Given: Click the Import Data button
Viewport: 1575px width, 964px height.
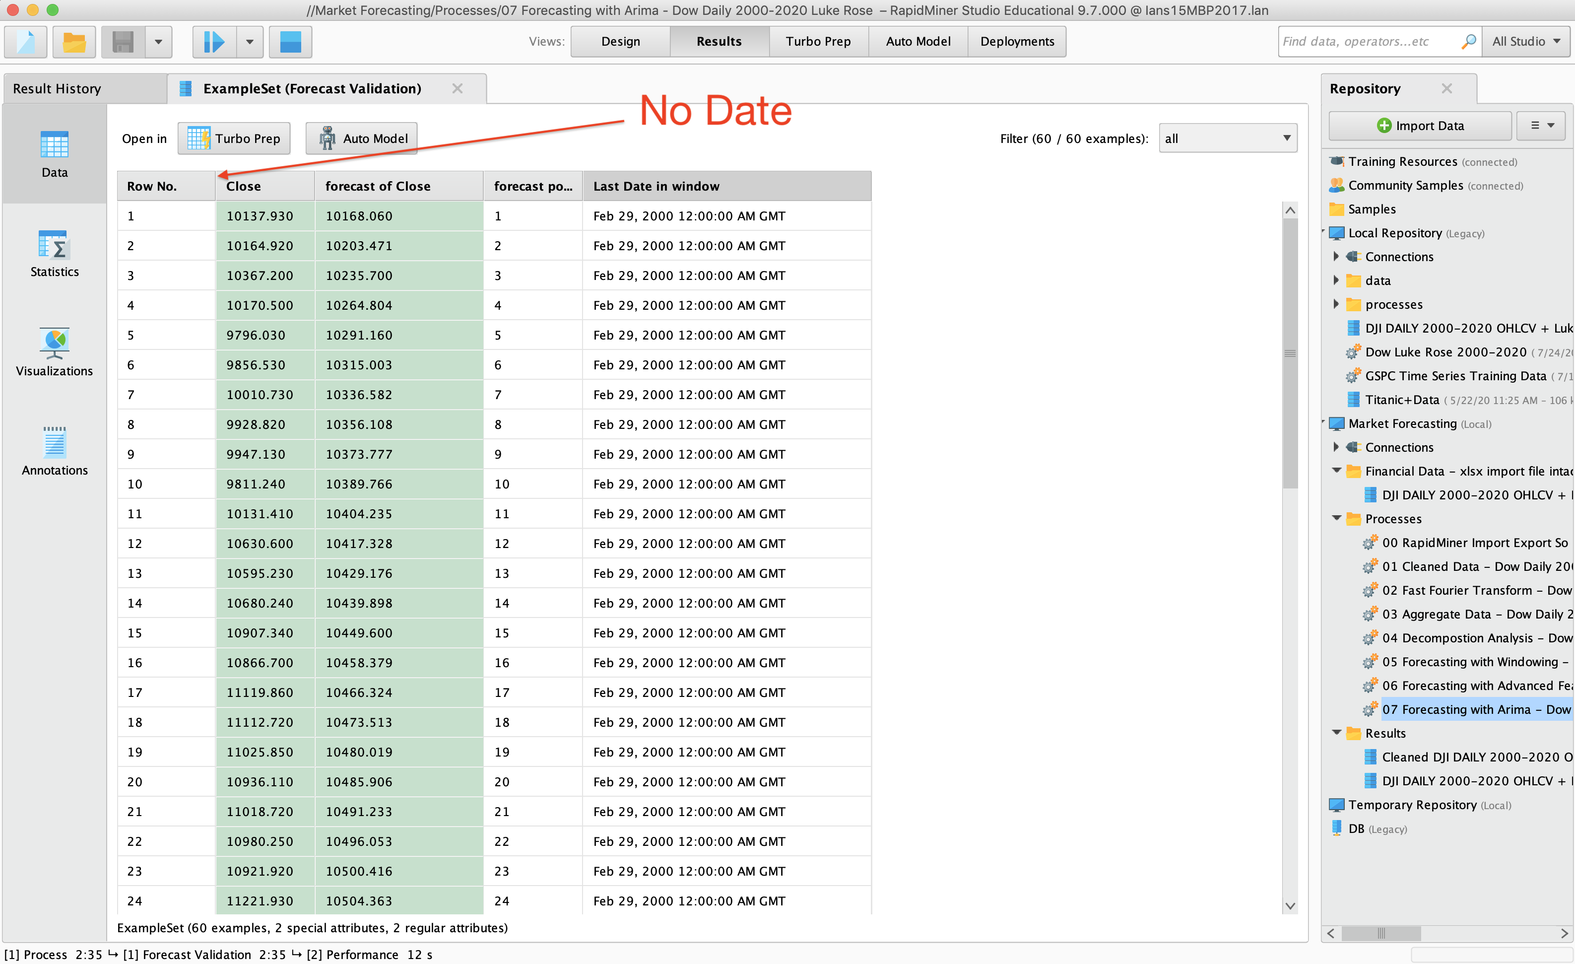Looking at the screenshot, I should point(1420,126).
